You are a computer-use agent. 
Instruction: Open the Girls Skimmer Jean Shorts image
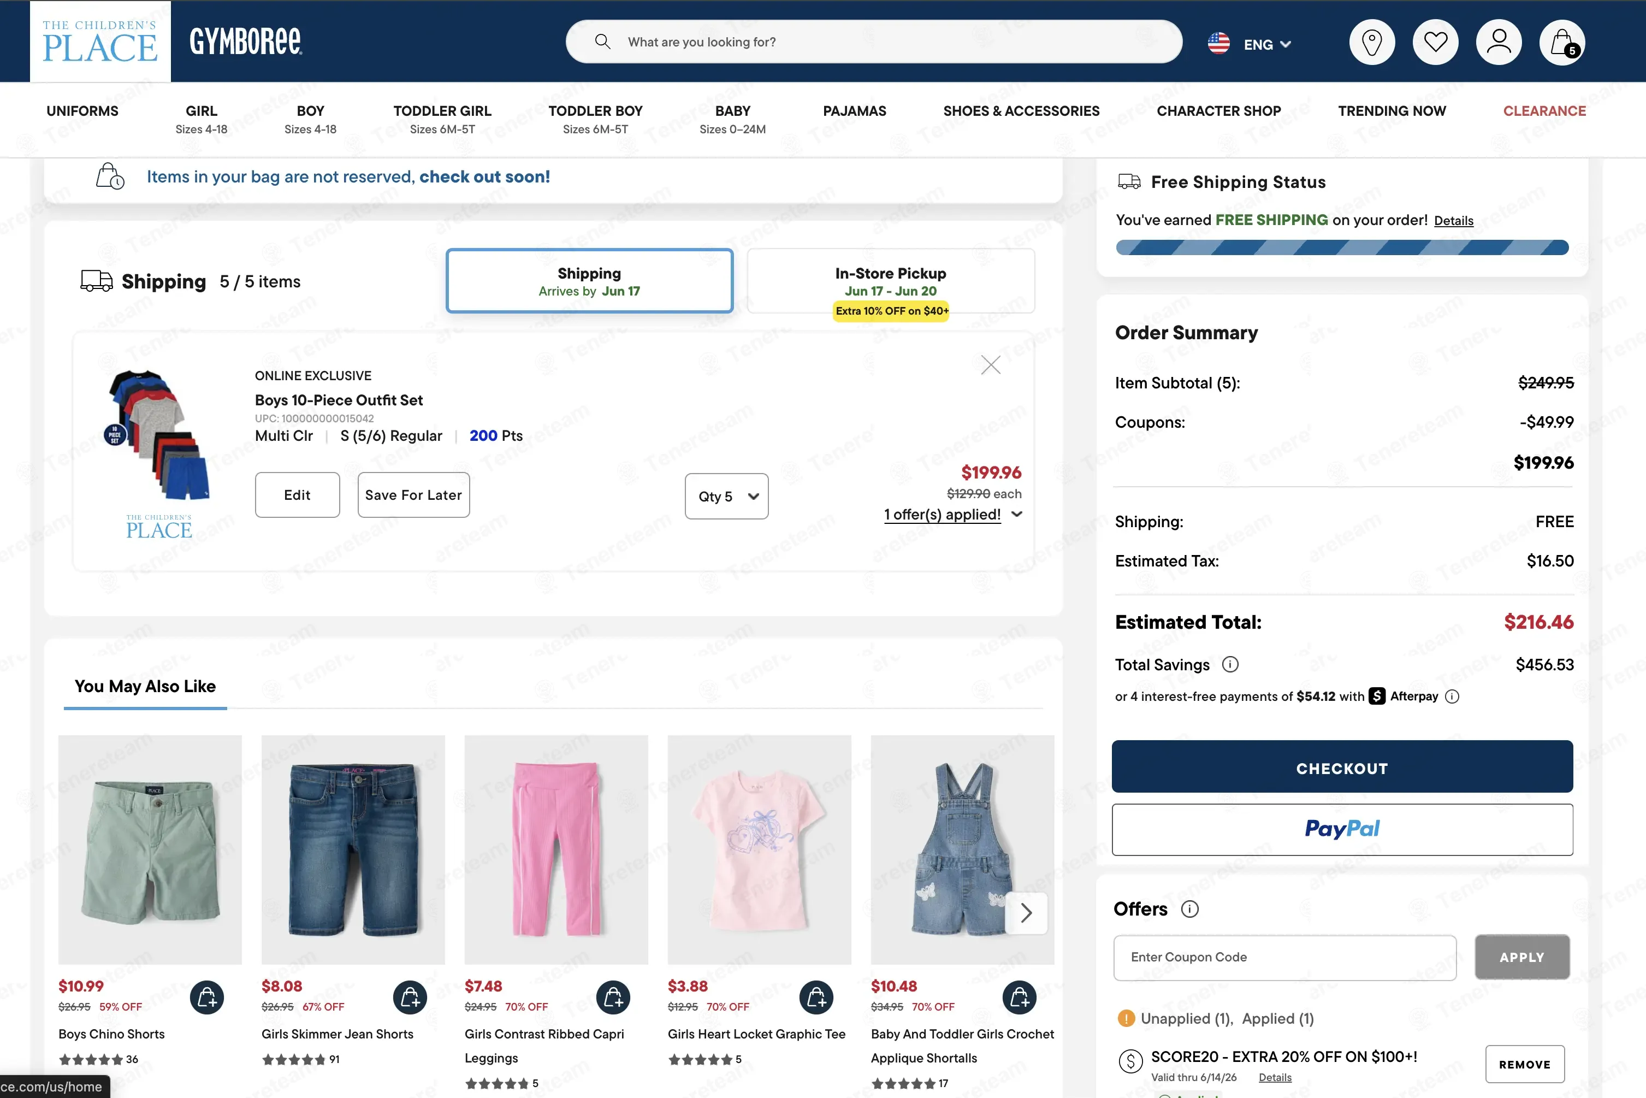(353, 849)
